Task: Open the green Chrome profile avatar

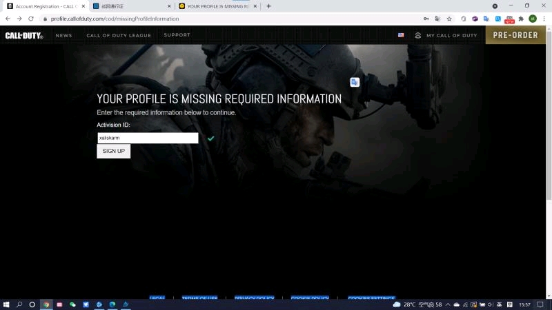Action: pos(533,19)
